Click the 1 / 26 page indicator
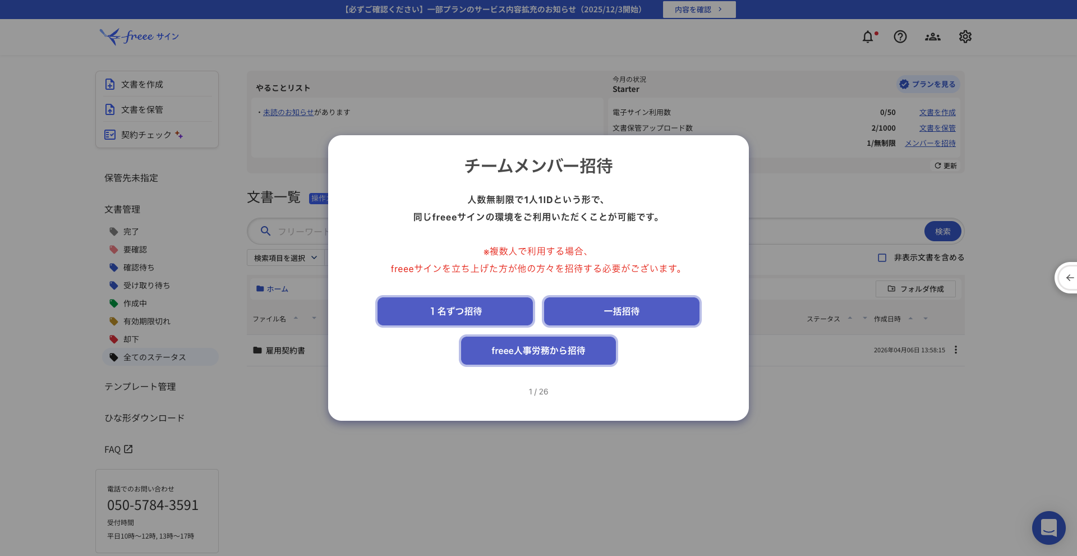The height and width of the screenshot is (556, 1077). tap(538, 392)
